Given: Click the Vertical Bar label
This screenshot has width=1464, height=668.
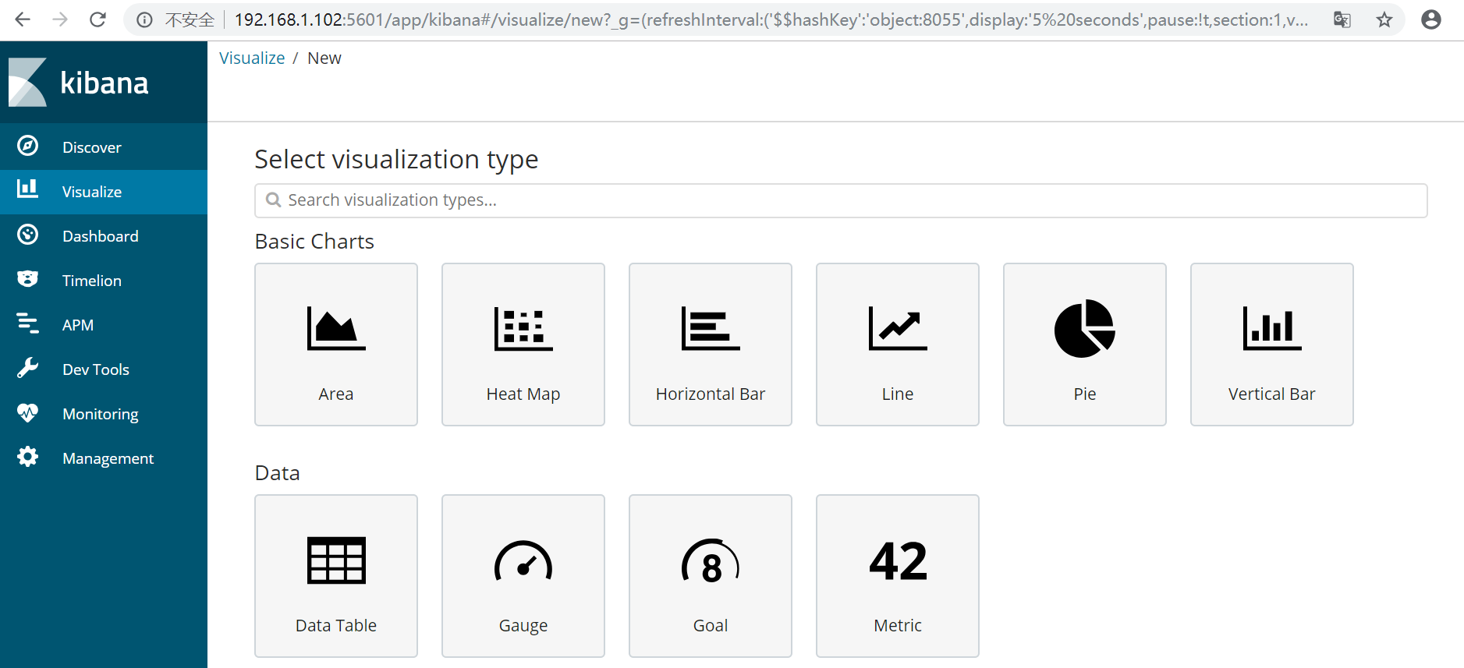Looking at the screenshot, I should click(1272, 394).
